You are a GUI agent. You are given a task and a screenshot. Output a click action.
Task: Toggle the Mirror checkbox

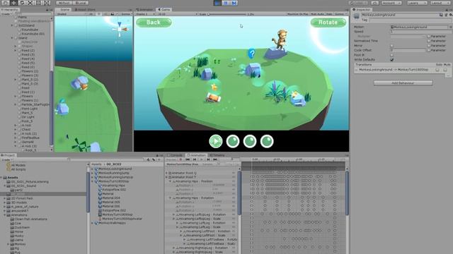391,46
